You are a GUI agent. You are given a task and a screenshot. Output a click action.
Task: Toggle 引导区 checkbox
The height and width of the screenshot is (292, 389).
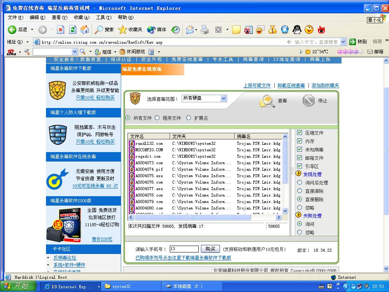(x=299, y=166)
